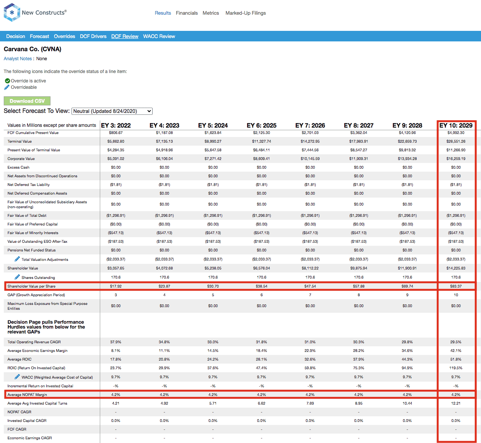Click the $4,992.30 FCF Cumulative Present Value cell
The image size is (481, 443).
[456, 133]
